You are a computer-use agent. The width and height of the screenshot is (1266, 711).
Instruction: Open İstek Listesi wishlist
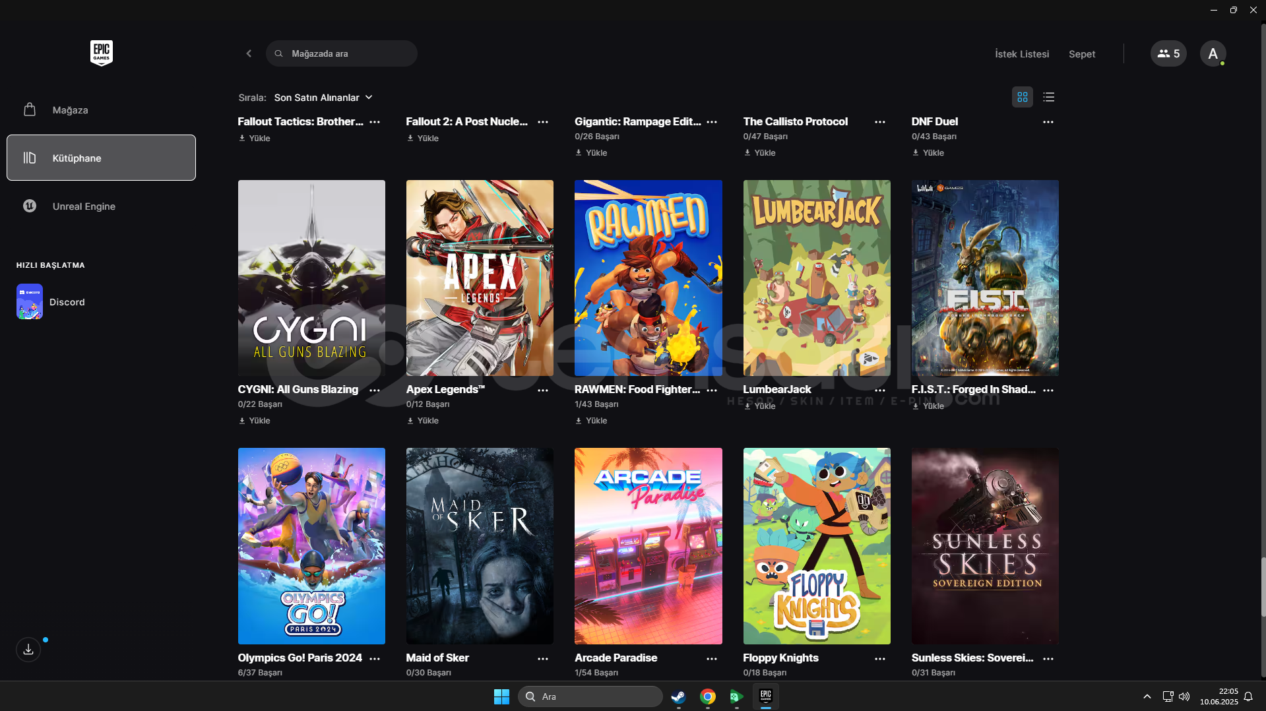pyautogui.click(x=1022, y=53)
